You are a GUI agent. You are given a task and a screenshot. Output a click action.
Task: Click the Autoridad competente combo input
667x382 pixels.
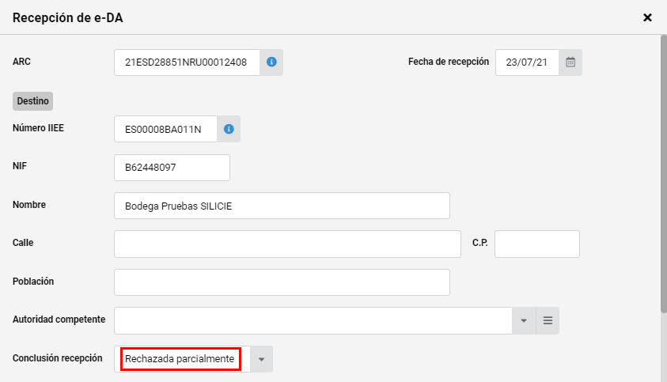pyautogui.click(x=313, y=321)
